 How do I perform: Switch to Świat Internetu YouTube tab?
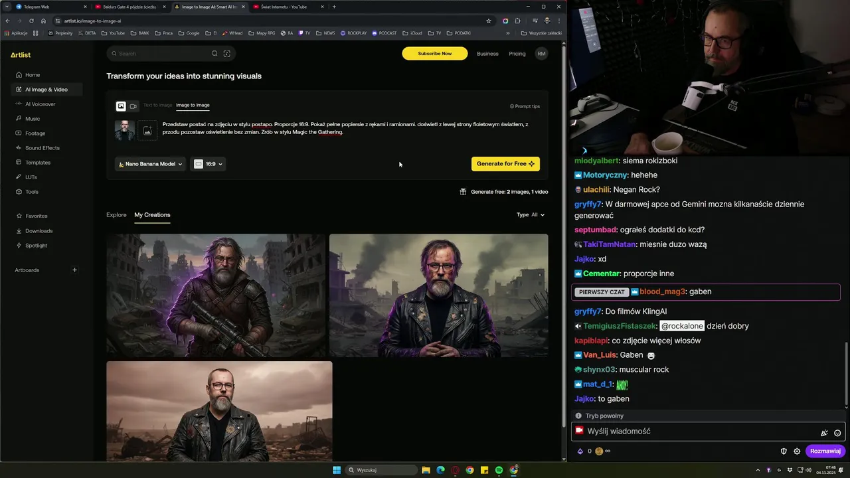(288, 7)
